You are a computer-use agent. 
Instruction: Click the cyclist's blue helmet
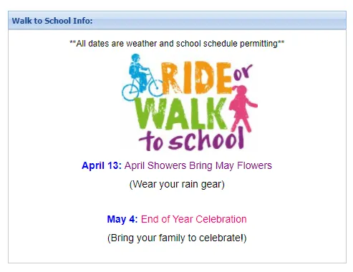[x=135, y=58]
